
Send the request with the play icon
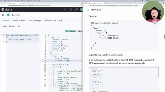click(34, 35)
